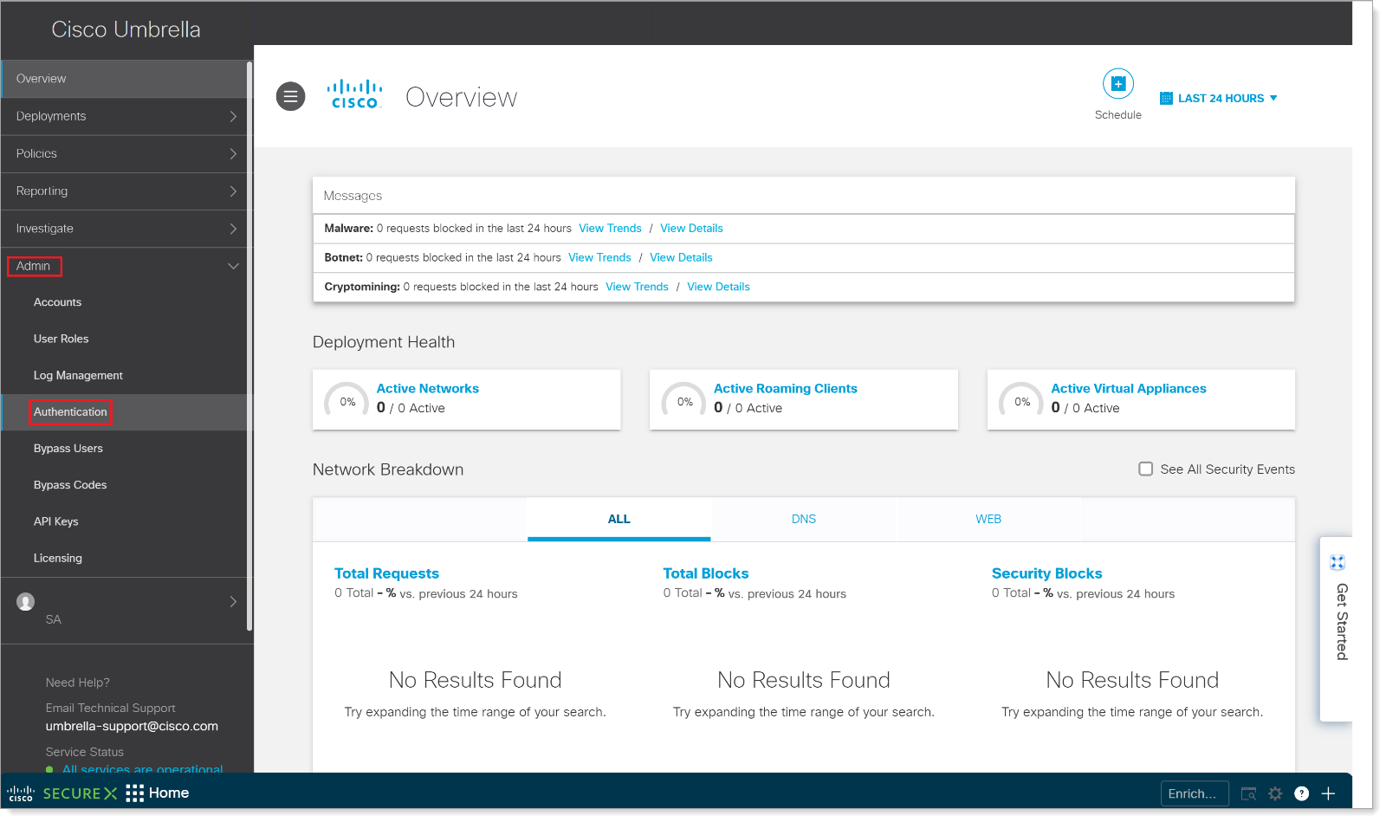Expand the Investigate menu chevron
Image resolution: width=1386 pixels, height=822 pixels.
[x=233, y=229]
